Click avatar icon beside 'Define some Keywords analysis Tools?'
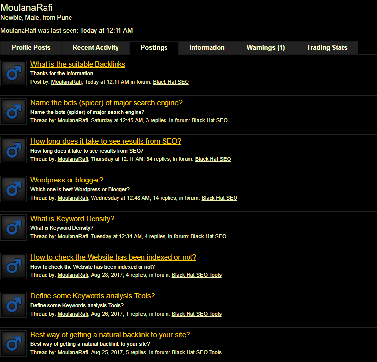377x362 pixels. (x=14, y=305)
